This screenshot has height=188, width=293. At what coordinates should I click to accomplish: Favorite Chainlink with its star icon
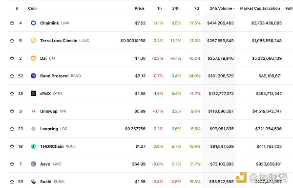click(x=12, y=23)
